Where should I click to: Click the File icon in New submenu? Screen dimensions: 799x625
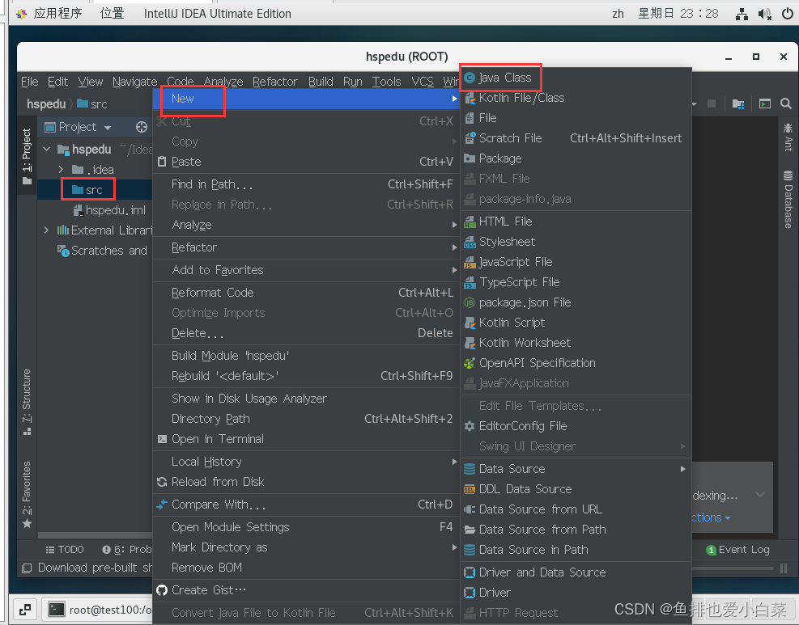click(470, 118)
